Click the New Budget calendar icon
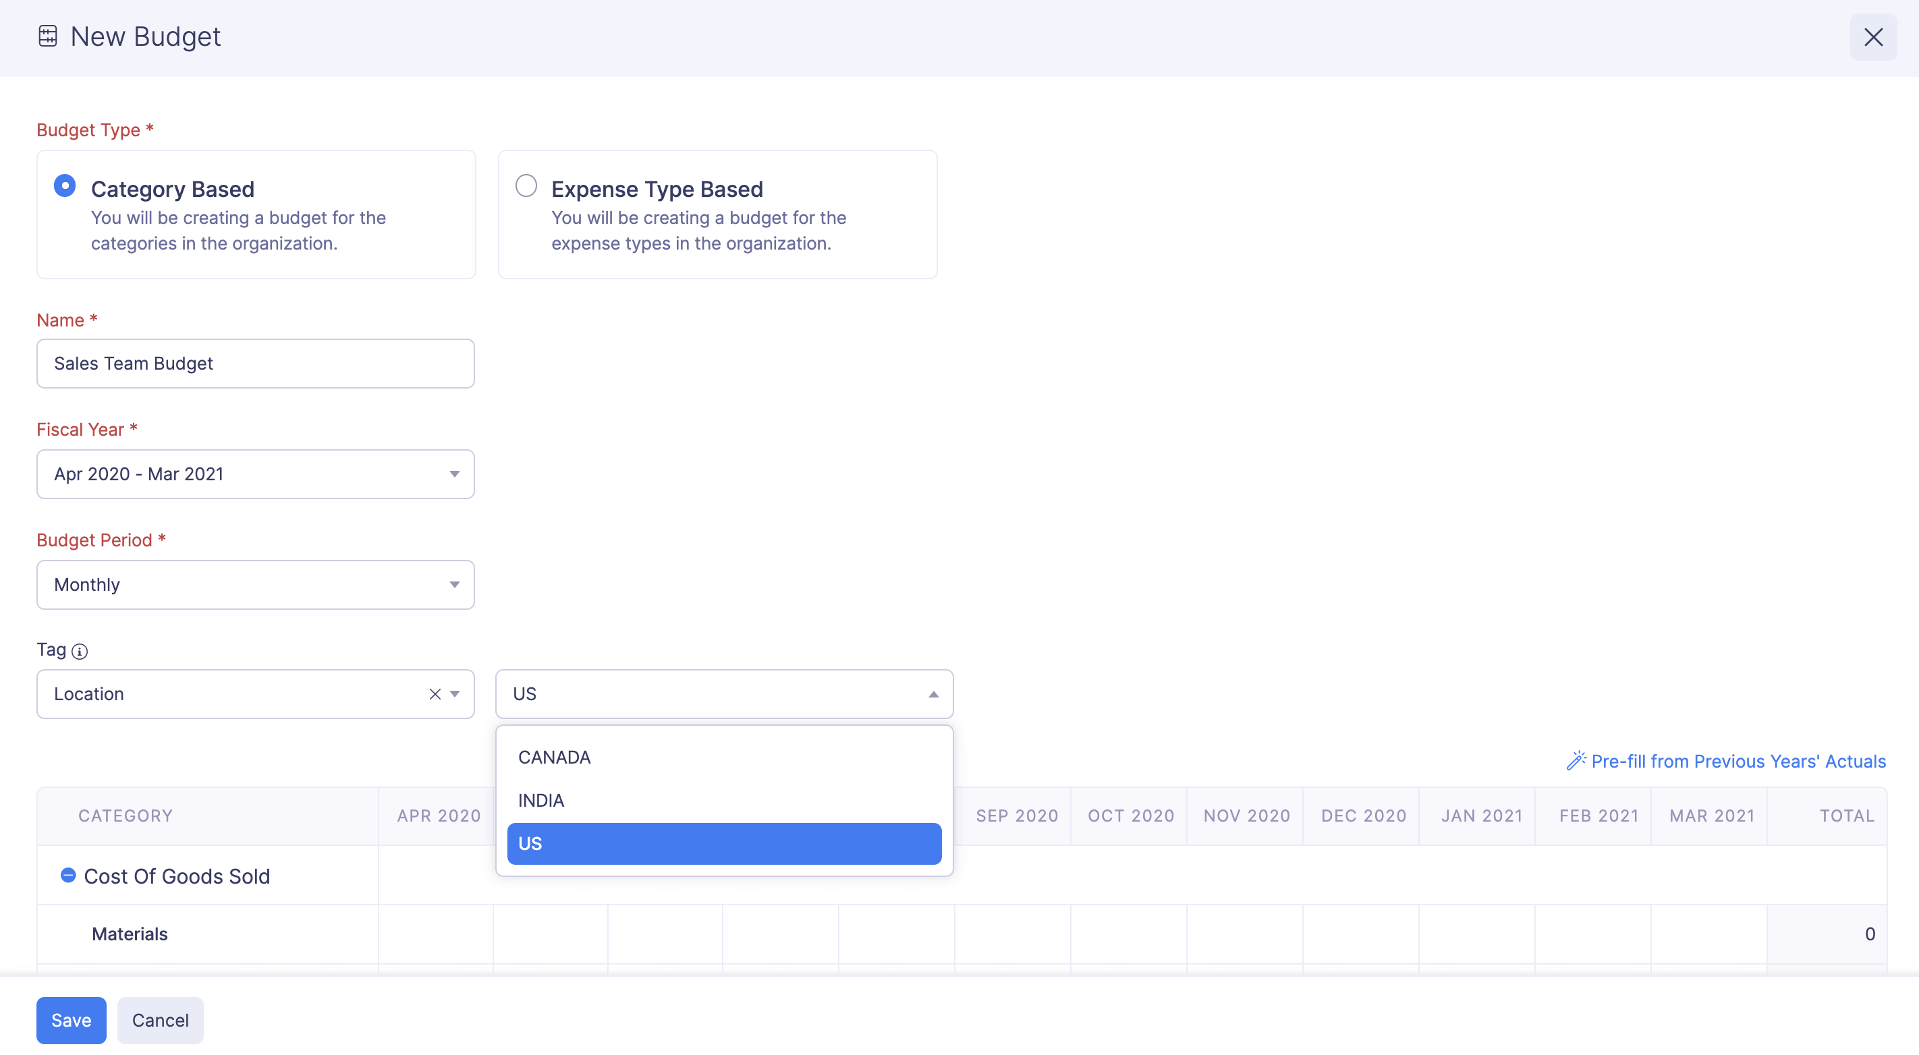The height and width of the screenshot is (1055, 1919). coord(48,36)
